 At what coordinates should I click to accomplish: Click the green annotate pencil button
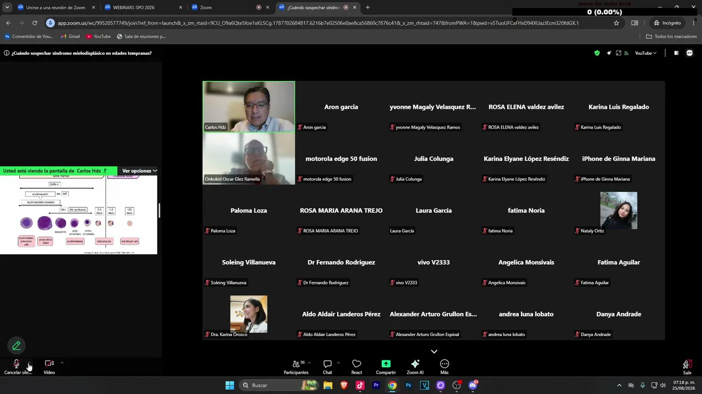[16, 345]
